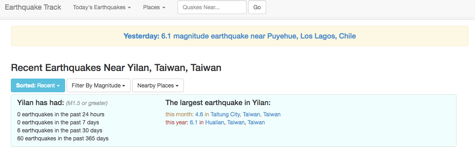This screenshot has height=156, width=475.
Task: Click the final Taiwan link on this year line
Action: pos(256,122)
